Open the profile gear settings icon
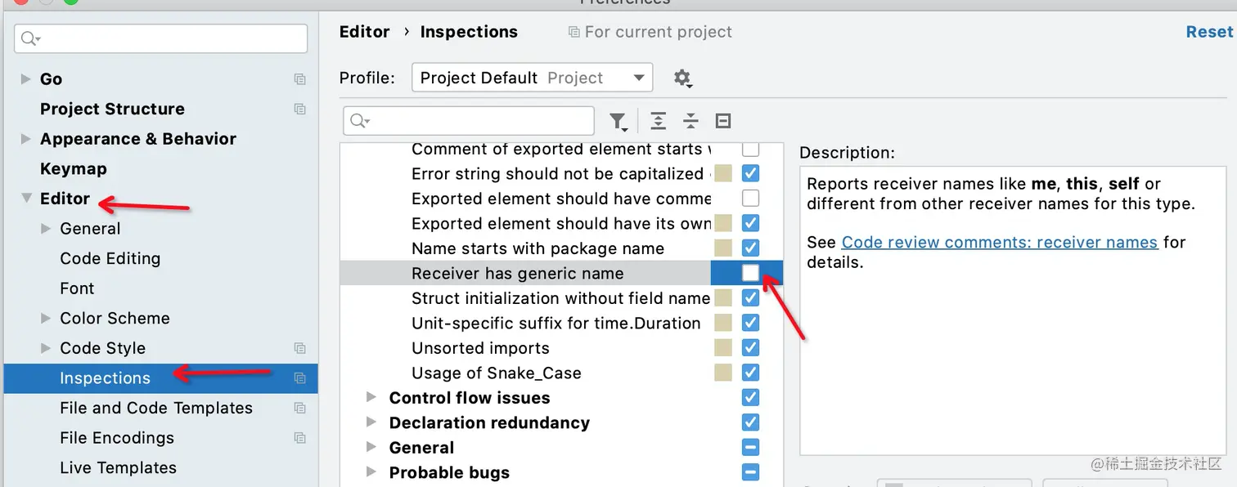Viewport: 1237px width, 487px height. 682,78
